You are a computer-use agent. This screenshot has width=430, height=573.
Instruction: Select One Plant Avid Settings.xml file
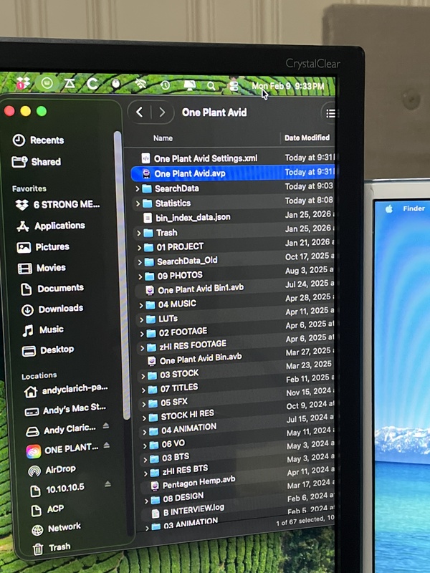[205, 158]
